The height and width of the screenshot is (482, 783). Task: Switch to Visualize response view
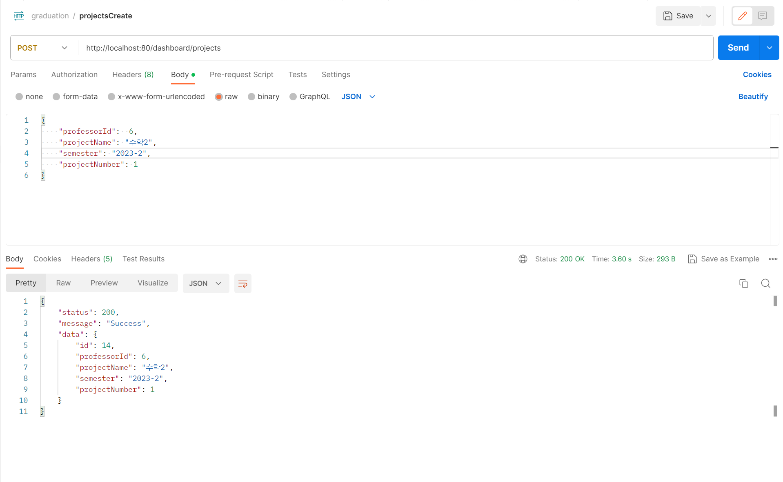coord(153,283)
